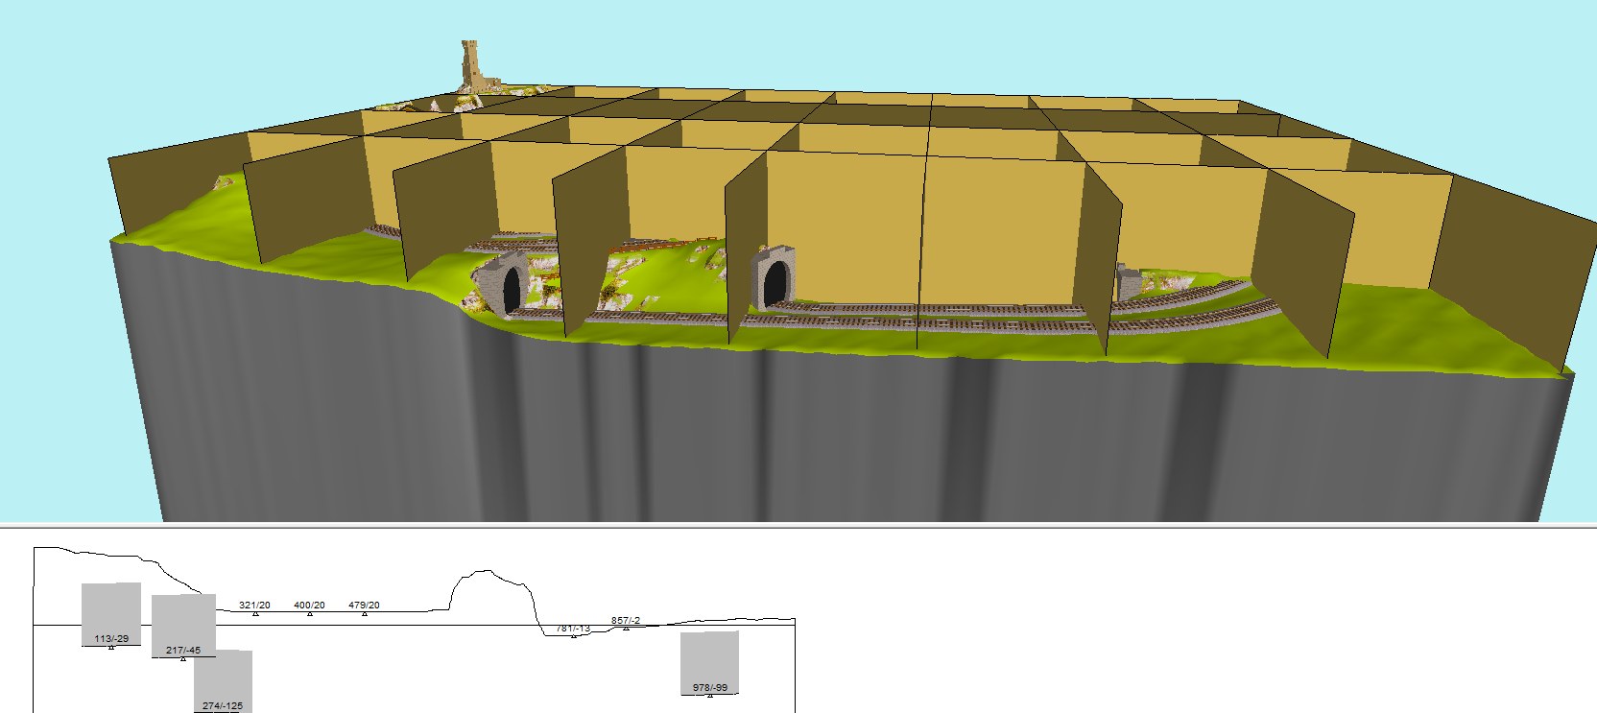Click the 781/-13 height point label

coord(573,629)
